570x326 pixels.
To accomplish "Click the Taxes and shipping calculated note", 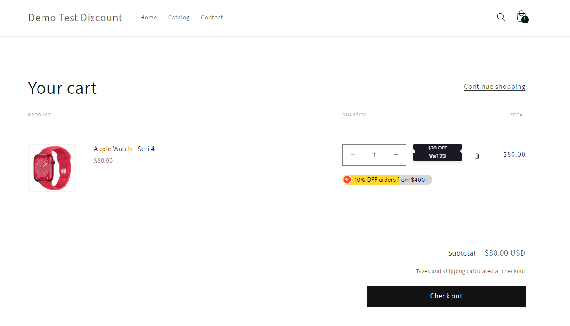I will [471, 271].
